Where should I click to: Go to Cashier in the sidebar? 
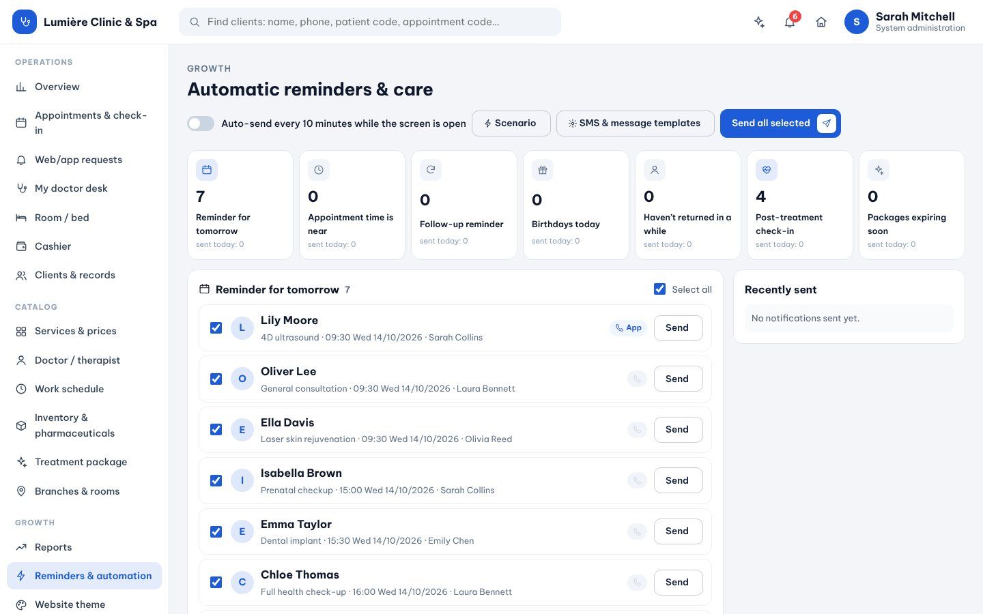pyautogui.click(x=84, y=246)
